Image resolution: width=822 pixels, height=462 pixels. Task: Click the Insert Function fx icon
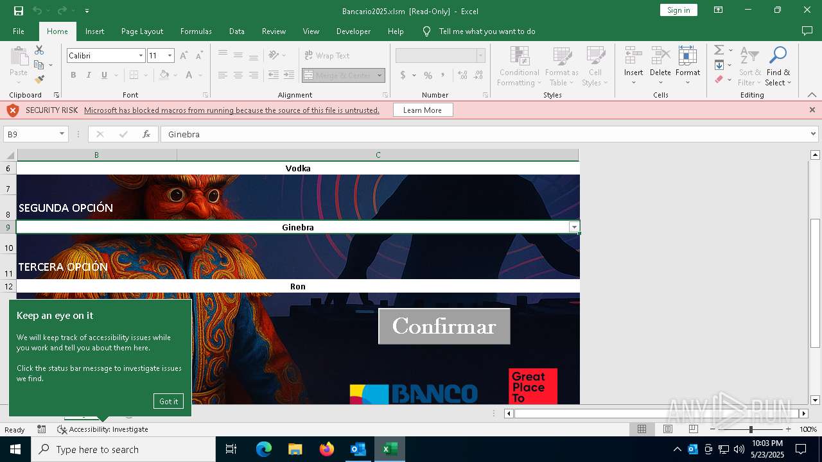click(x=146, y=134)
